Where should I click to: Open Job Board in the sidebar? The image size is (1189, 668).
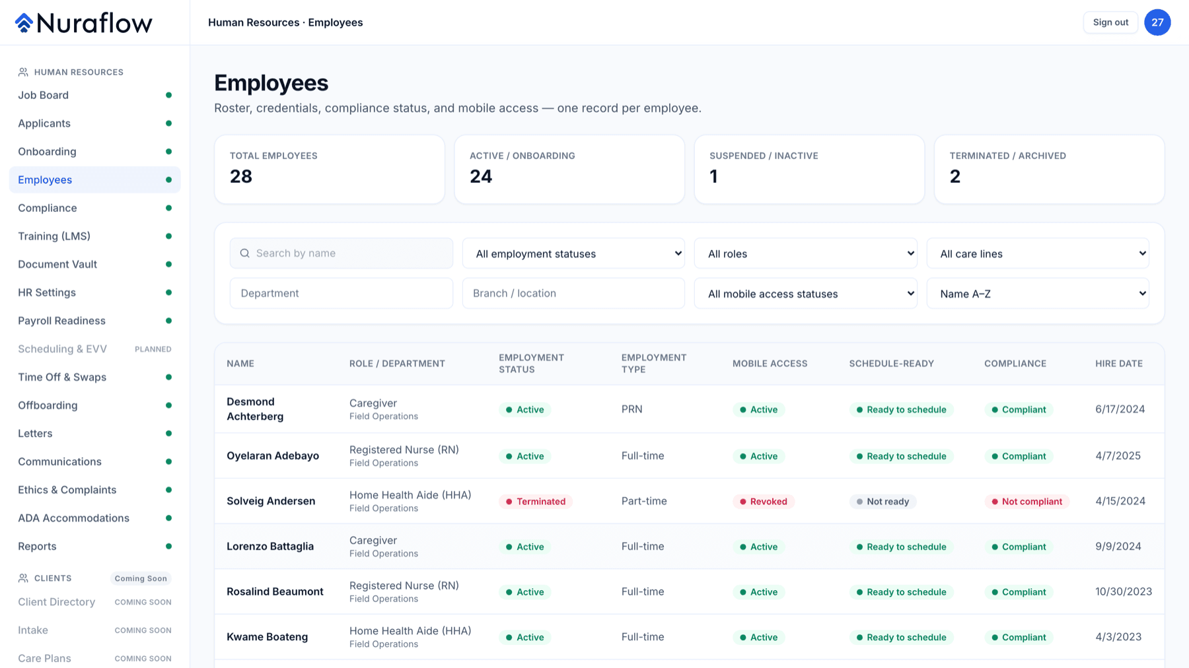[x=94, y=95]
